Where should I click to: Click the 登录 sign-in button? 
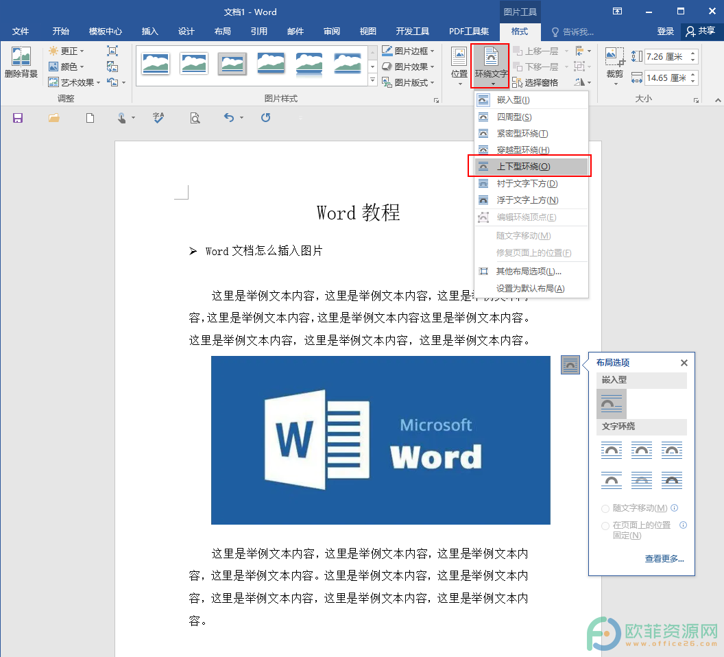pos(665,32)
